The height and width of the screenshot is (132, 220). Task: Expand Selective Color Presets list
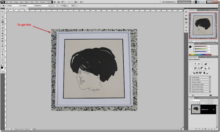[191, 91]
